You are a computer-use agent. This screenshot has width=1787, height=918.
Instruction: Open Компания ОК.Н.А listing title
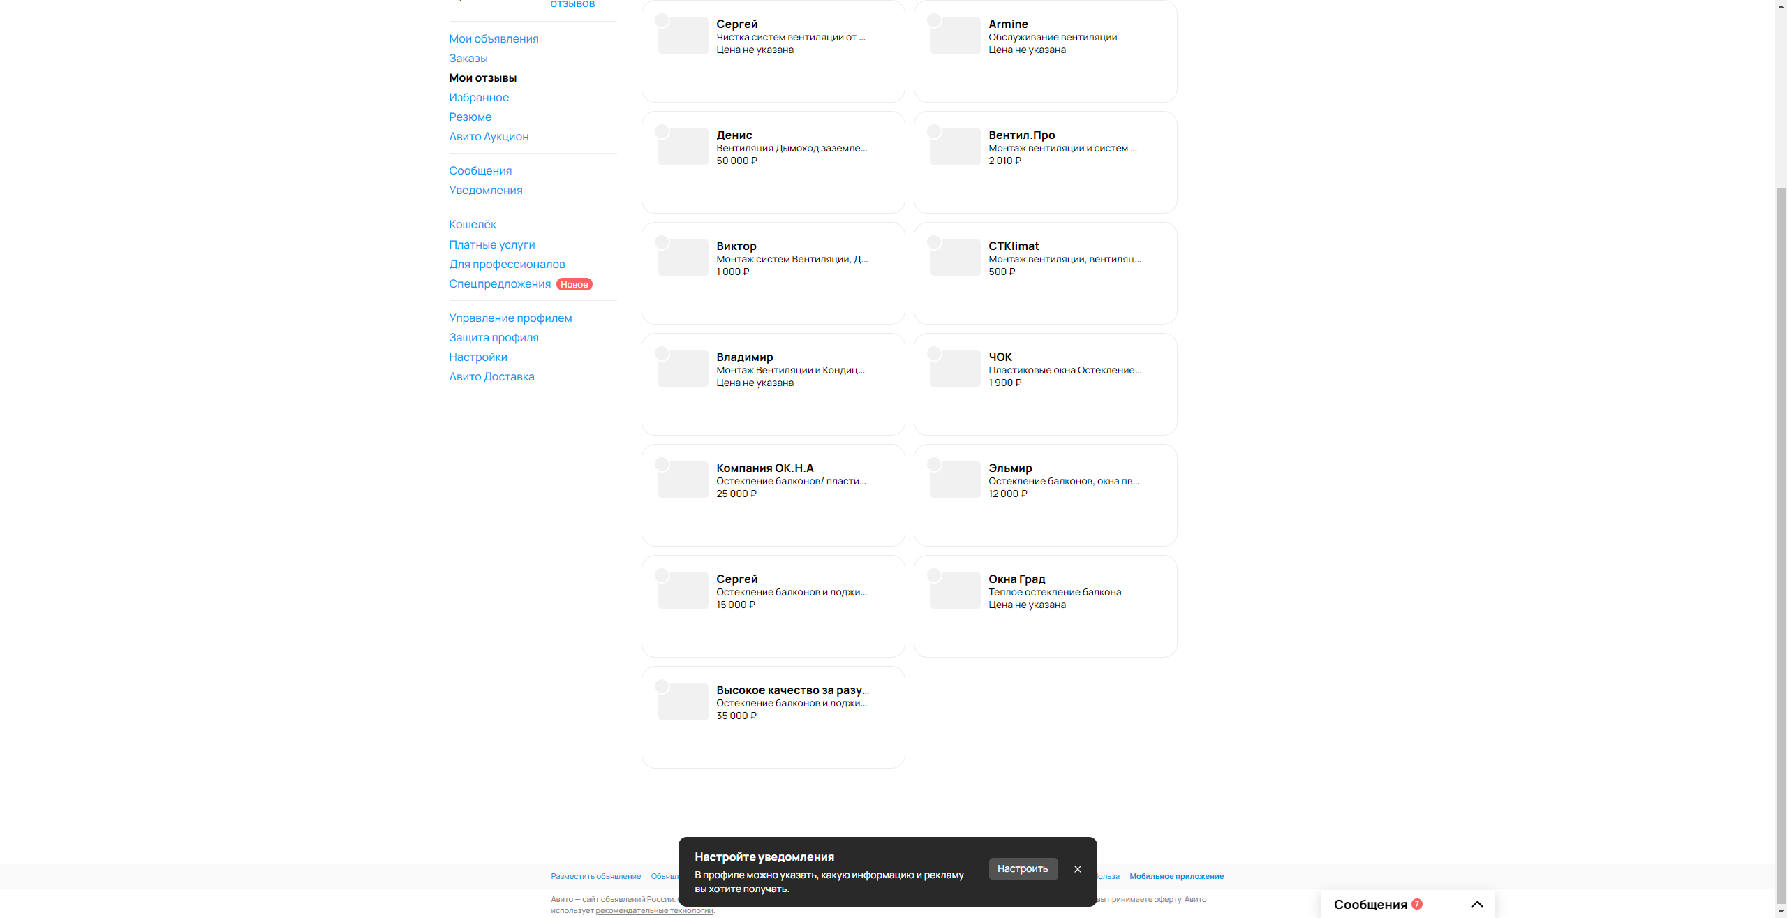pos(764,468)
